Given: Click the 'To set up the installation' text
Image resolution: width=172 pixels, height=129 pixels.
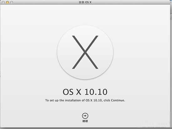Looking at the screenshot, I should tap(85, 100).
